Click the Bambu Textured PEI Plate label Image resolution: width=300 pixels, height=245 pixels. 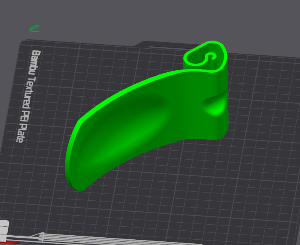tap(28, 96)
